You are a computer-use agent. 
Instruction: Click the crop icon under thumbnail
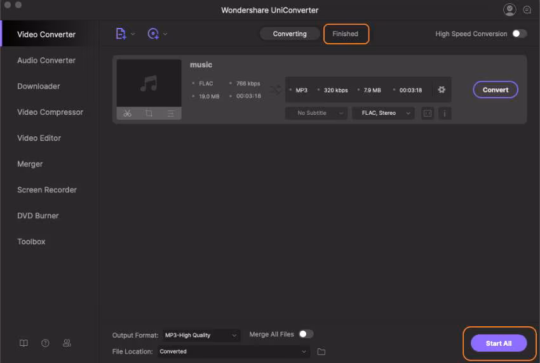(149, 113)
